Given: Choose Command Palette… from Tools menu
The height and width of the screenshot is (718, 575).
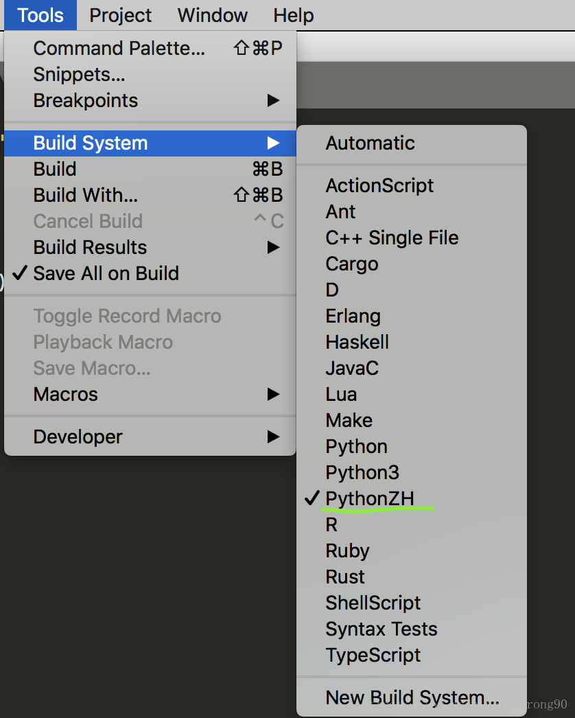Looking at the screenshot, I should (x=150, y=48).
